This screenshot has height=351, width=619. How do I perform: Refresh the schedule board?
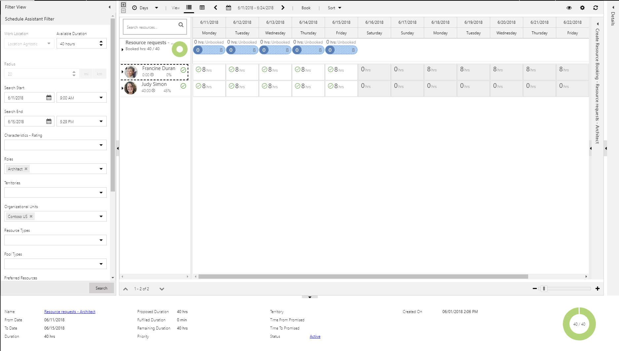(596, 8)
